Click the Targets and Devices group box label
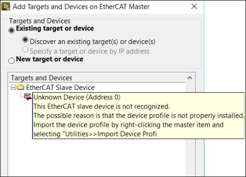This screenshot has width=246, height=177. (x=40, y=21)
